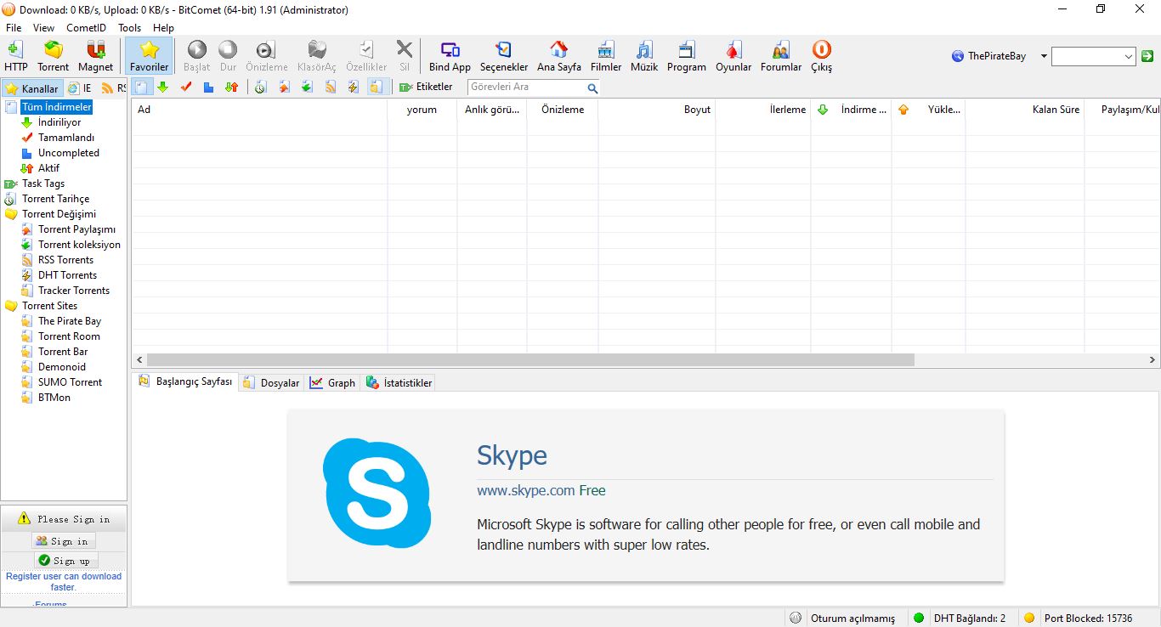Click the HTTP download toolbar icon
Image resolution: width=1161 pixels, height=627 pixels.
click(15, 55)
